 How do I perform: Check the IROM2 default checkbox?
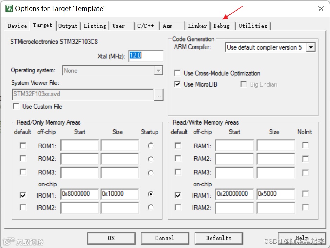pos(23,207)
